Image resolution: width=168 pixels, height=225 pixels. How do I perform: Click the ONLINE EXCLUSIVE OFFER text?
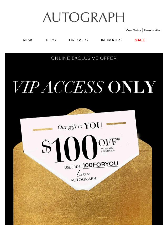(x=84, y=58)
